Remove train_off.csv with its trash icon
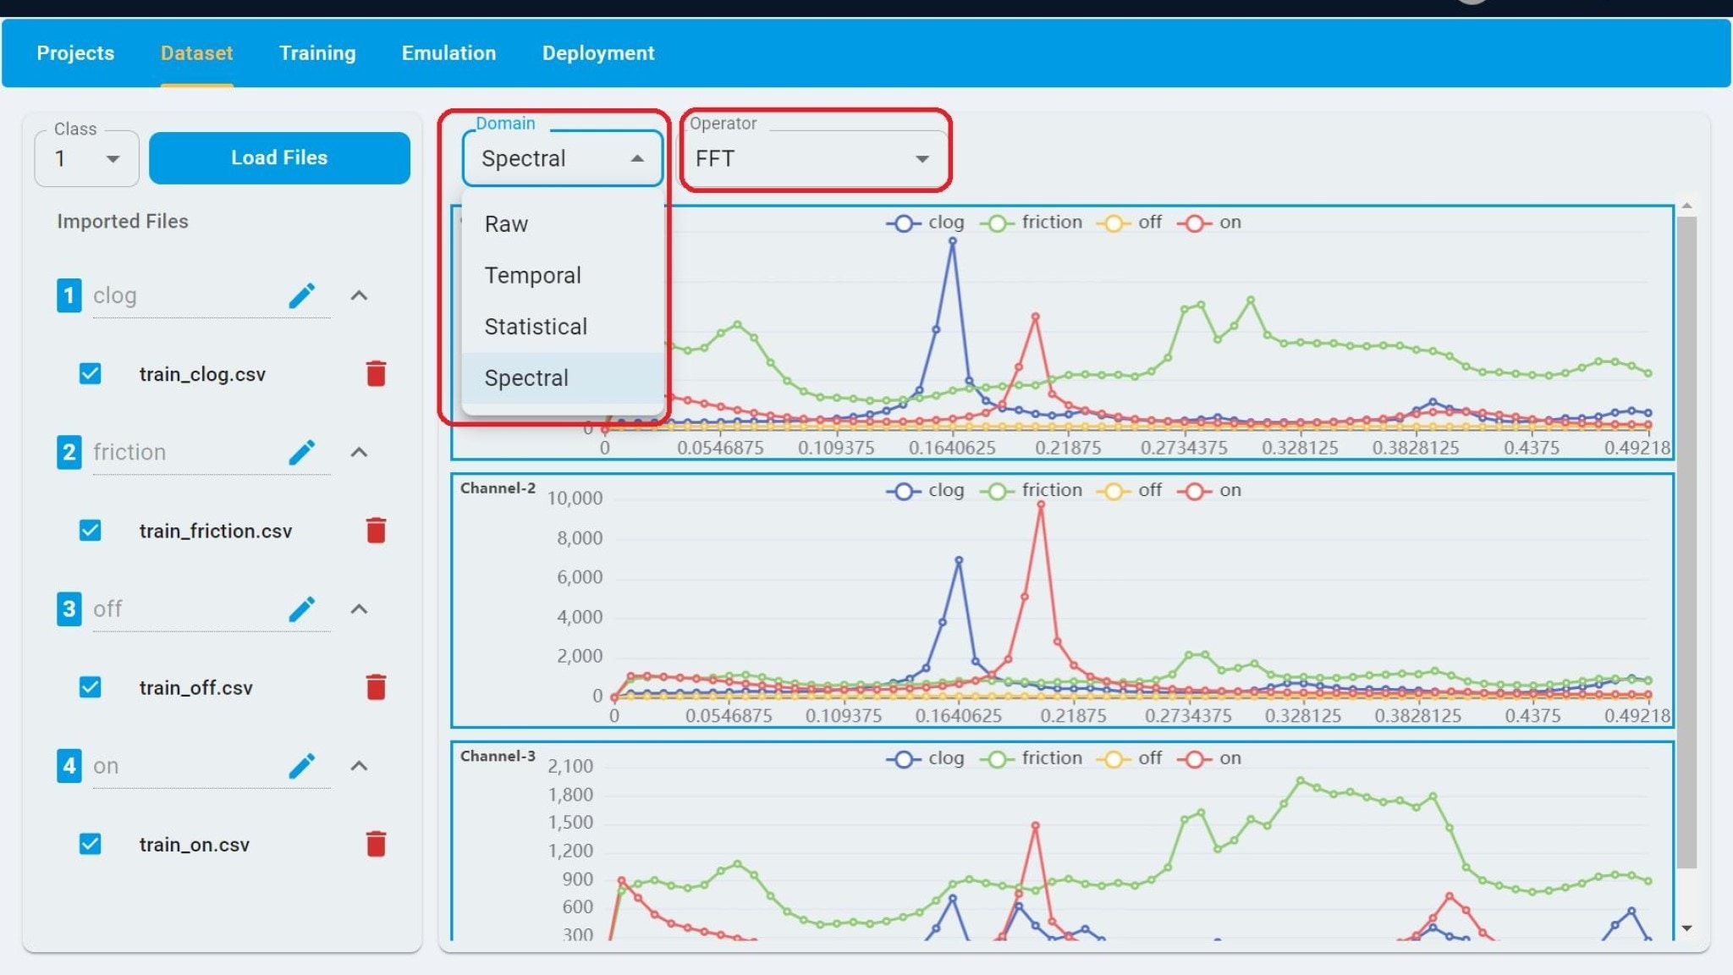 (x=376, y=687)
